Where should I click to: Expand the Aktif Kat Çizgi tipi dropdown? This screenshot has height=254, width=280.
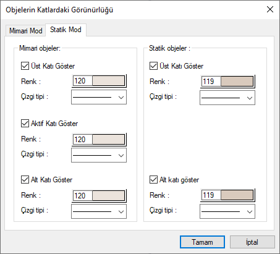click(x=99, y=155)
